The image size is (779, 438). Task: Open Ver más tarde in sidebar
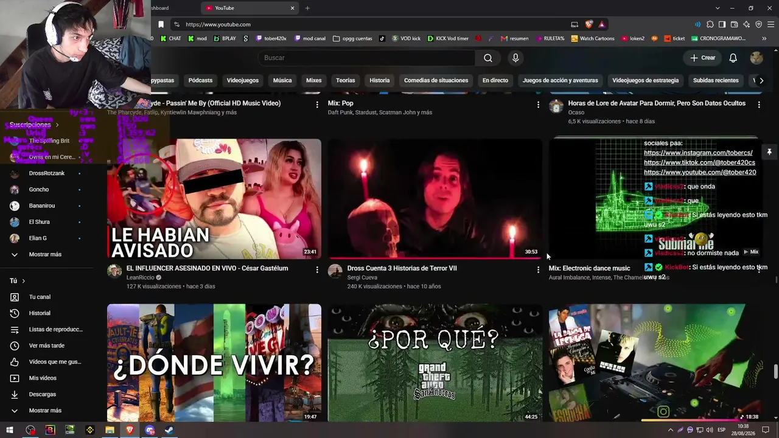[x=47, y=346]
